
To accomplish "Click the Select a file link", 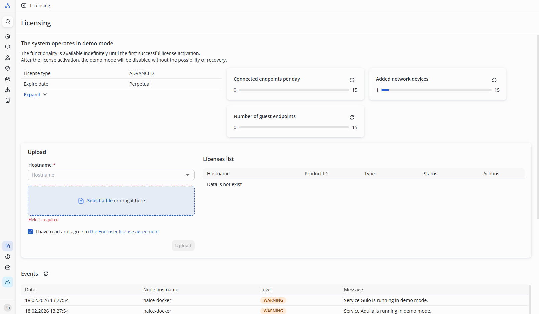I will (x=100, y=201).
